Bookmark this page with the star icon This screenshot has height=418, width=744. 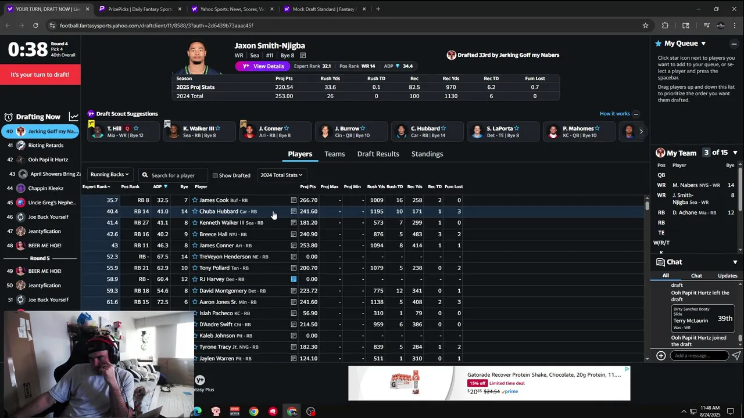coord(645,26)
